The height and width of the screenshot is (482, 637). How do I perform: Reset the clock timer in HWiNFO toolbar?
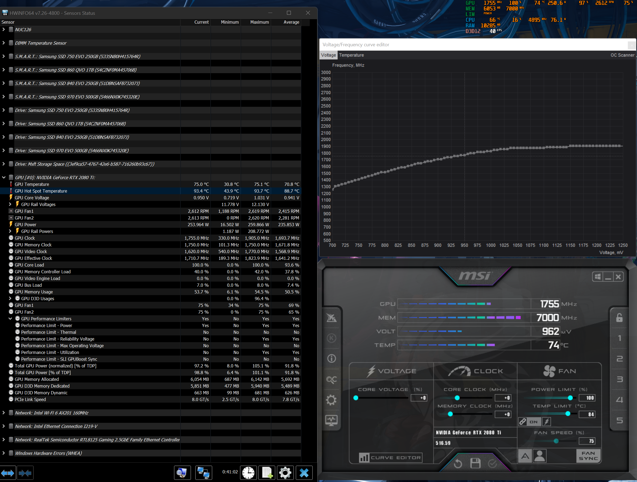(x=248, y=473)
